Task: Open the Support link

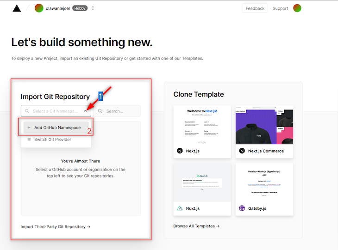Action: click(280, 8)
